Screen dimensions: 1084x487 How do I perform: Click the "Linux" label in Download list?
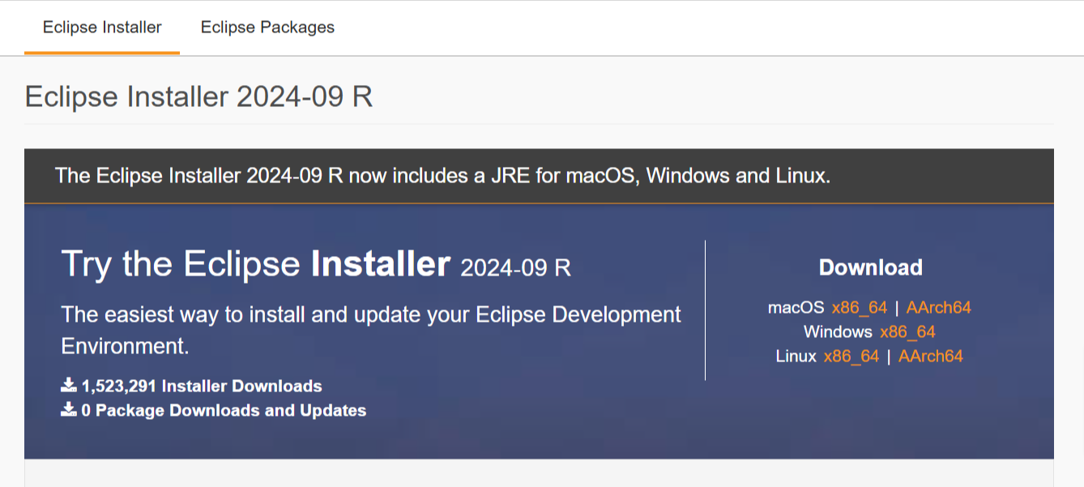coord(796,357)
